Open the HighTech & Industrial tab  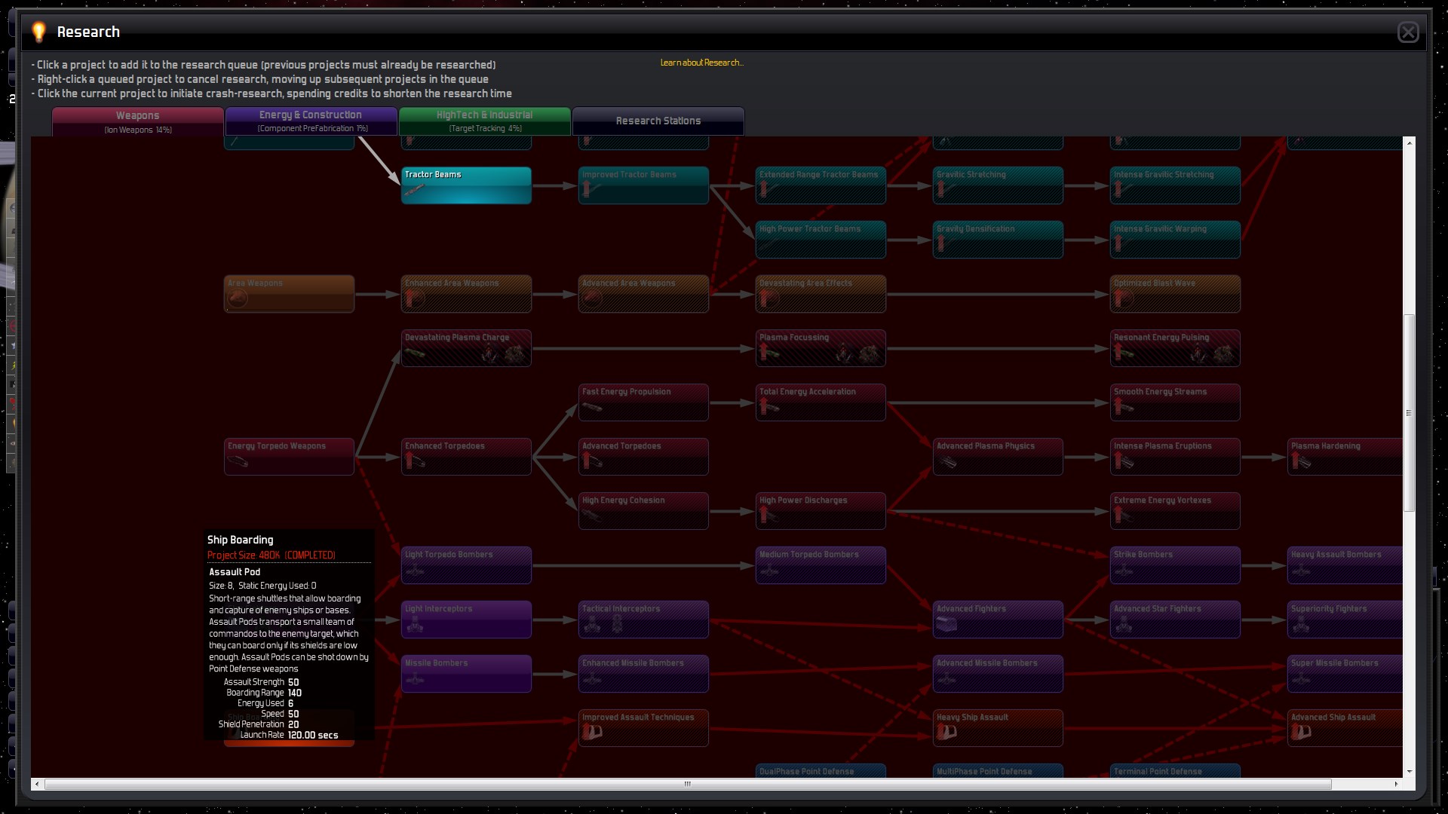[x=484, y=121]
